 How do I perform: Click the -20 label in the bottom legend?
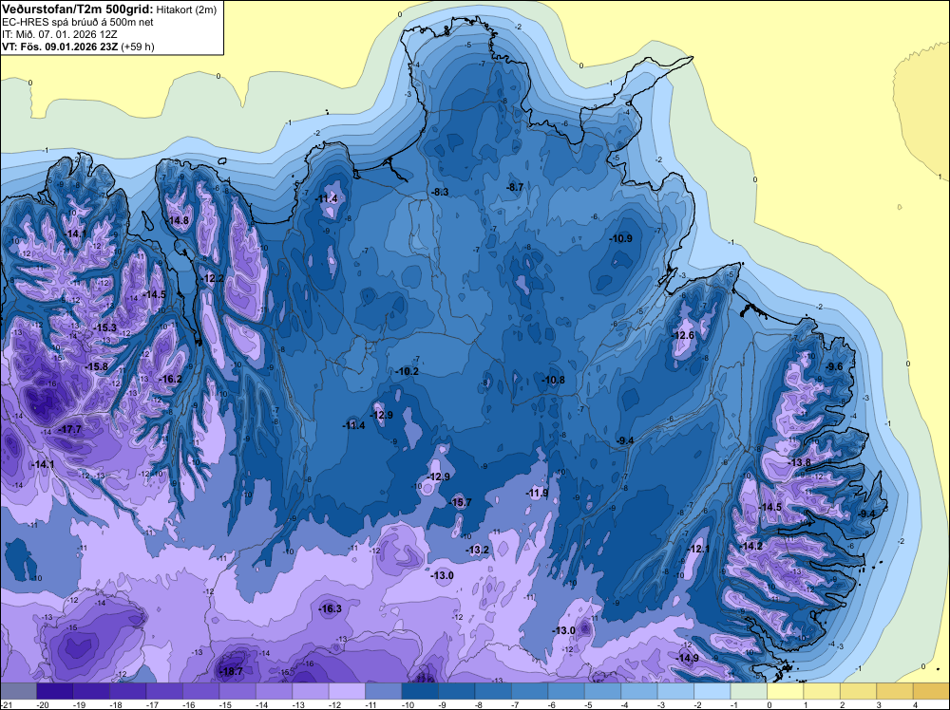pos(42,704)
